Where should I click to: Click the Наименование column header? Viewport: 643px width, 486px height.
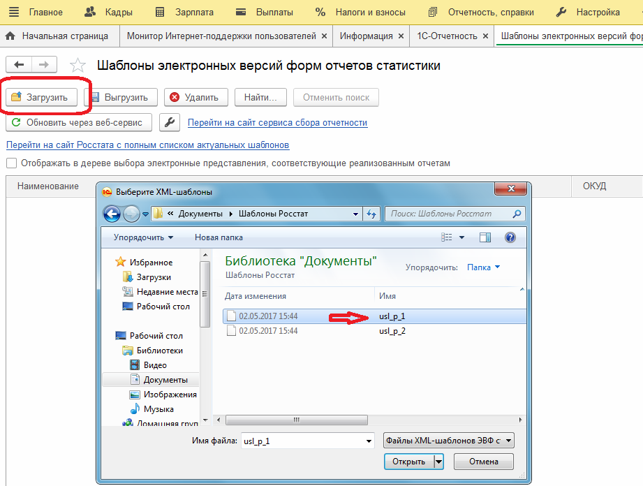[48, 186]
